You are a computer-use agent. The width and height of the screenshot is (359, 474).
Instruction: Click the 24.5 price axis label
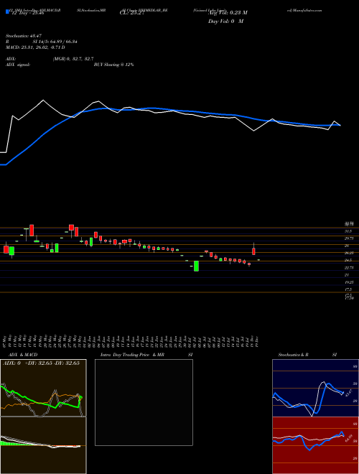(x=348, y=260)
